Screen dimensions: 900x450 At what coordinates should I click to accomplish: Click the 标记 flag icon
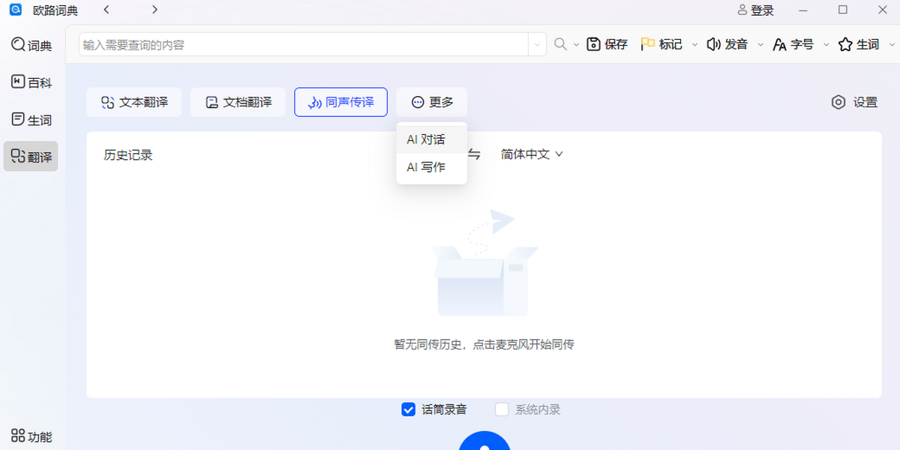pyautogui.click(x=648, y=44)
